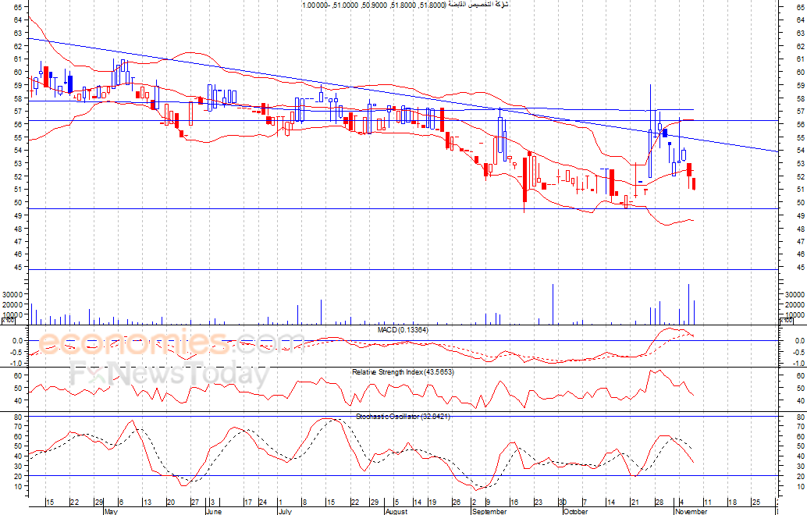Click date label 11 in November
Screen dimensions: 807x515
[x=708, y=503]
